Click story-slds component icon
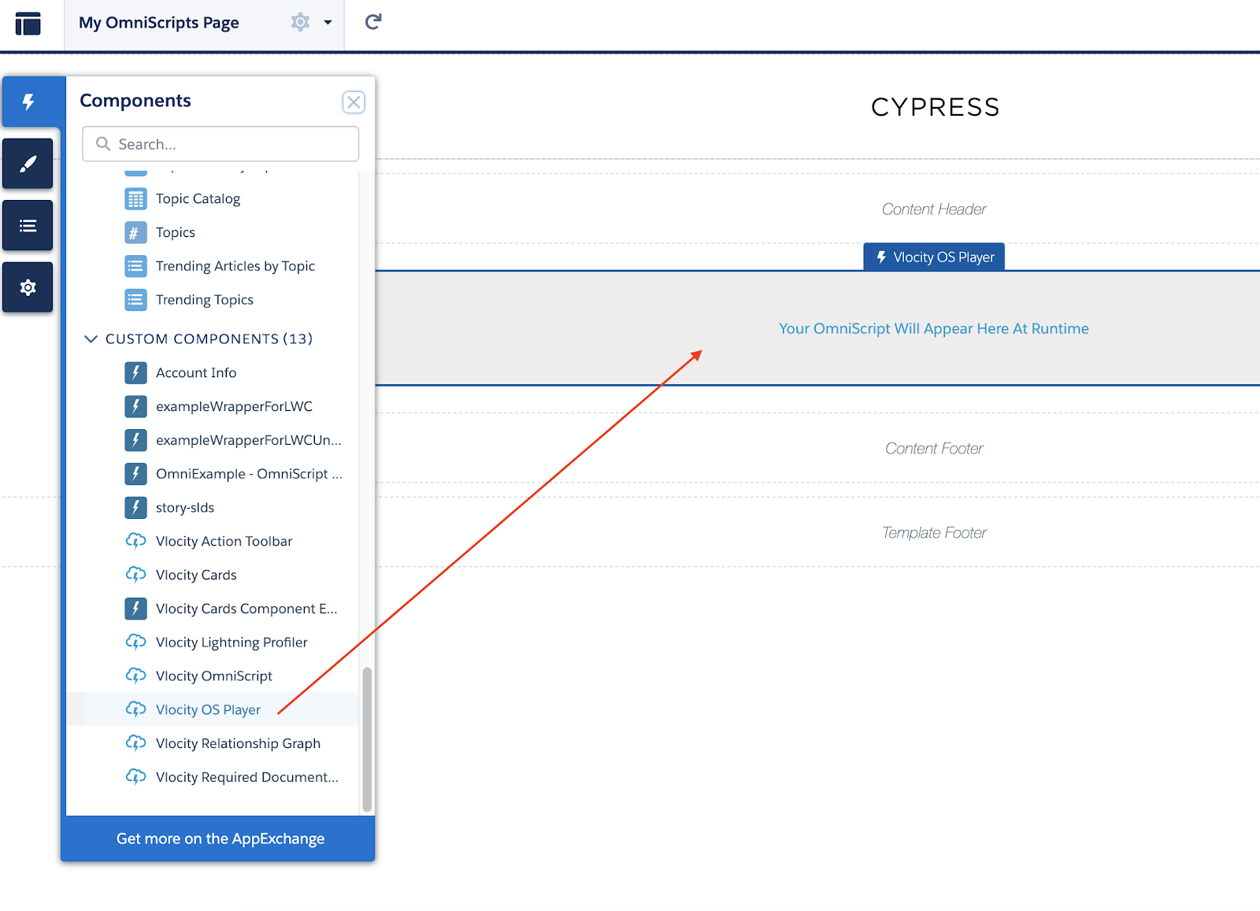 point(135,508)
